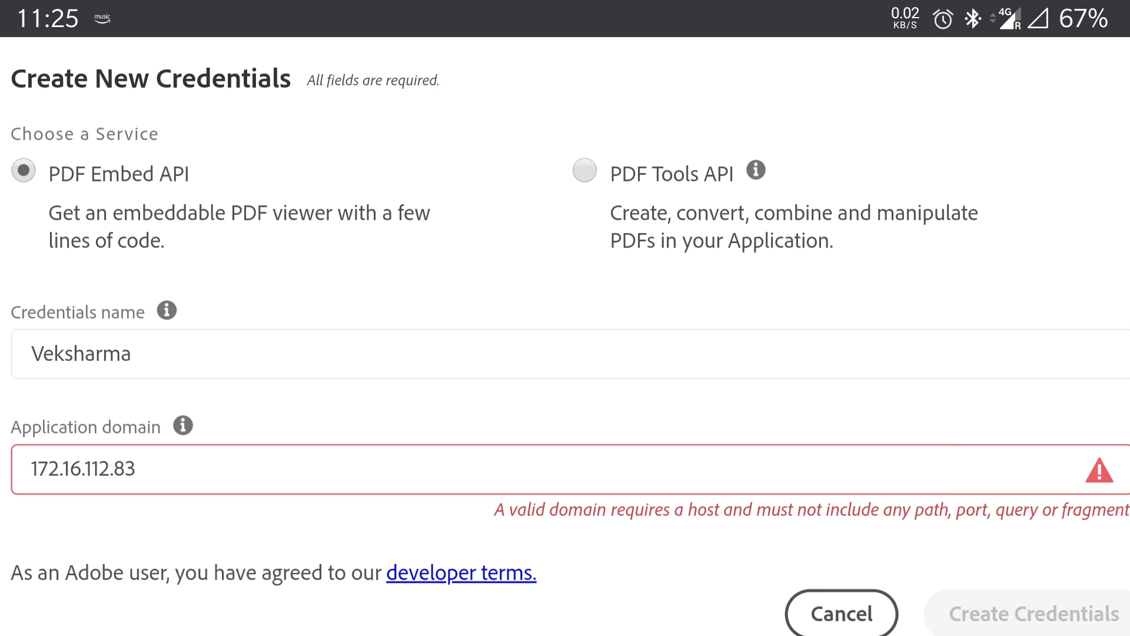Click the Application domain info icon
This screenshot has height=636, width=1130.
pyautogui.click(x=183, y=425)
